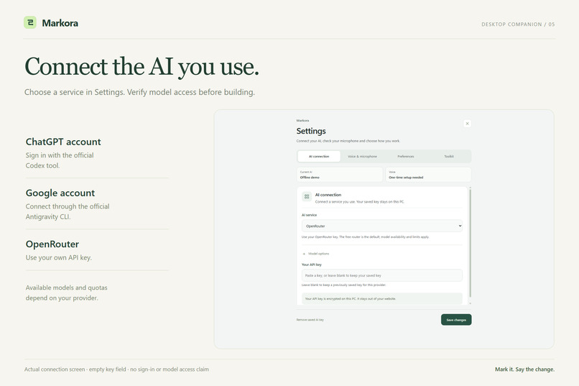Click the OpenRouter heading in left list

click(52, 244)
